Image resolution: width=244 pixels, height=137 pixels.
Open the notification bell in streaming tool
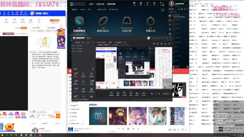(x=165, y=44)
